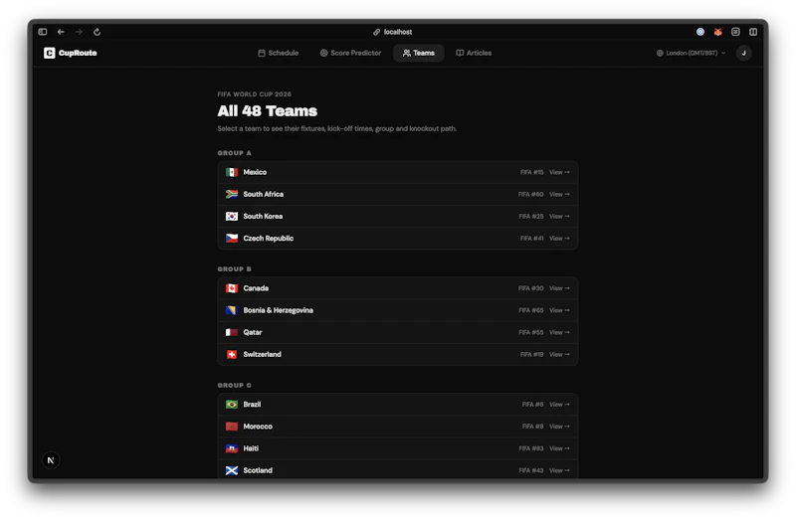Click the GROUP A heading
796x520 pixels.
click(234, 153)
